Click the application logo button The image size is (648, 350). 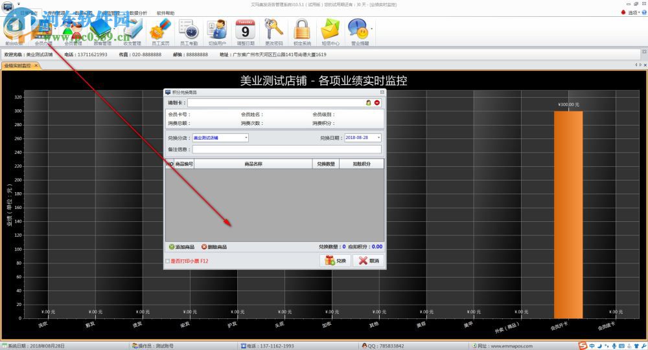[8, 6]
